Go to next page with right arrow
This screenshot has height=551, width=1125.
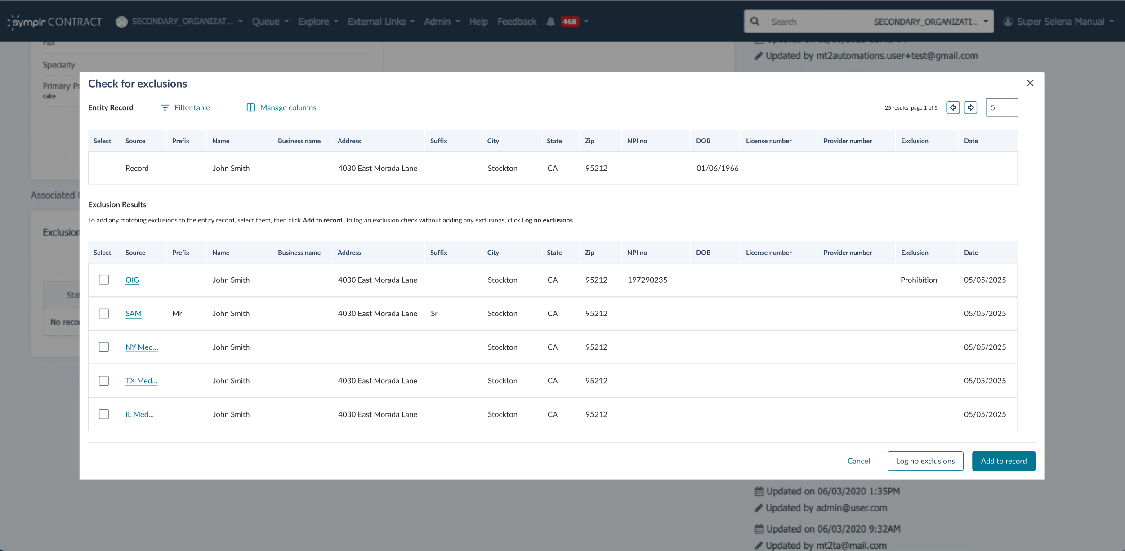click(970, 107)
